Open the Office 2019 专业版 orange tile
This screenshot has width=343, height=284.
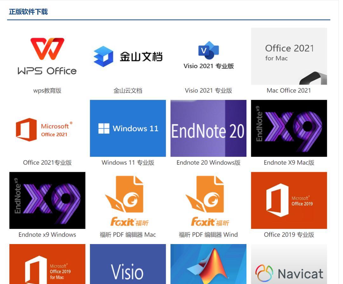[289, 200]
